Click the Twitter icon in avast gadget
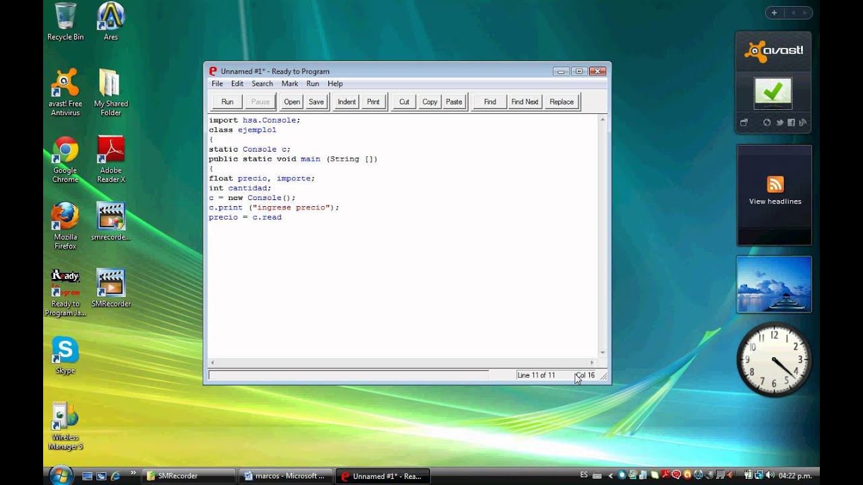 (x=779, y=123)
